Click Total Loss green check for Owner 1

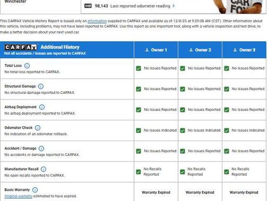point(138,68)
